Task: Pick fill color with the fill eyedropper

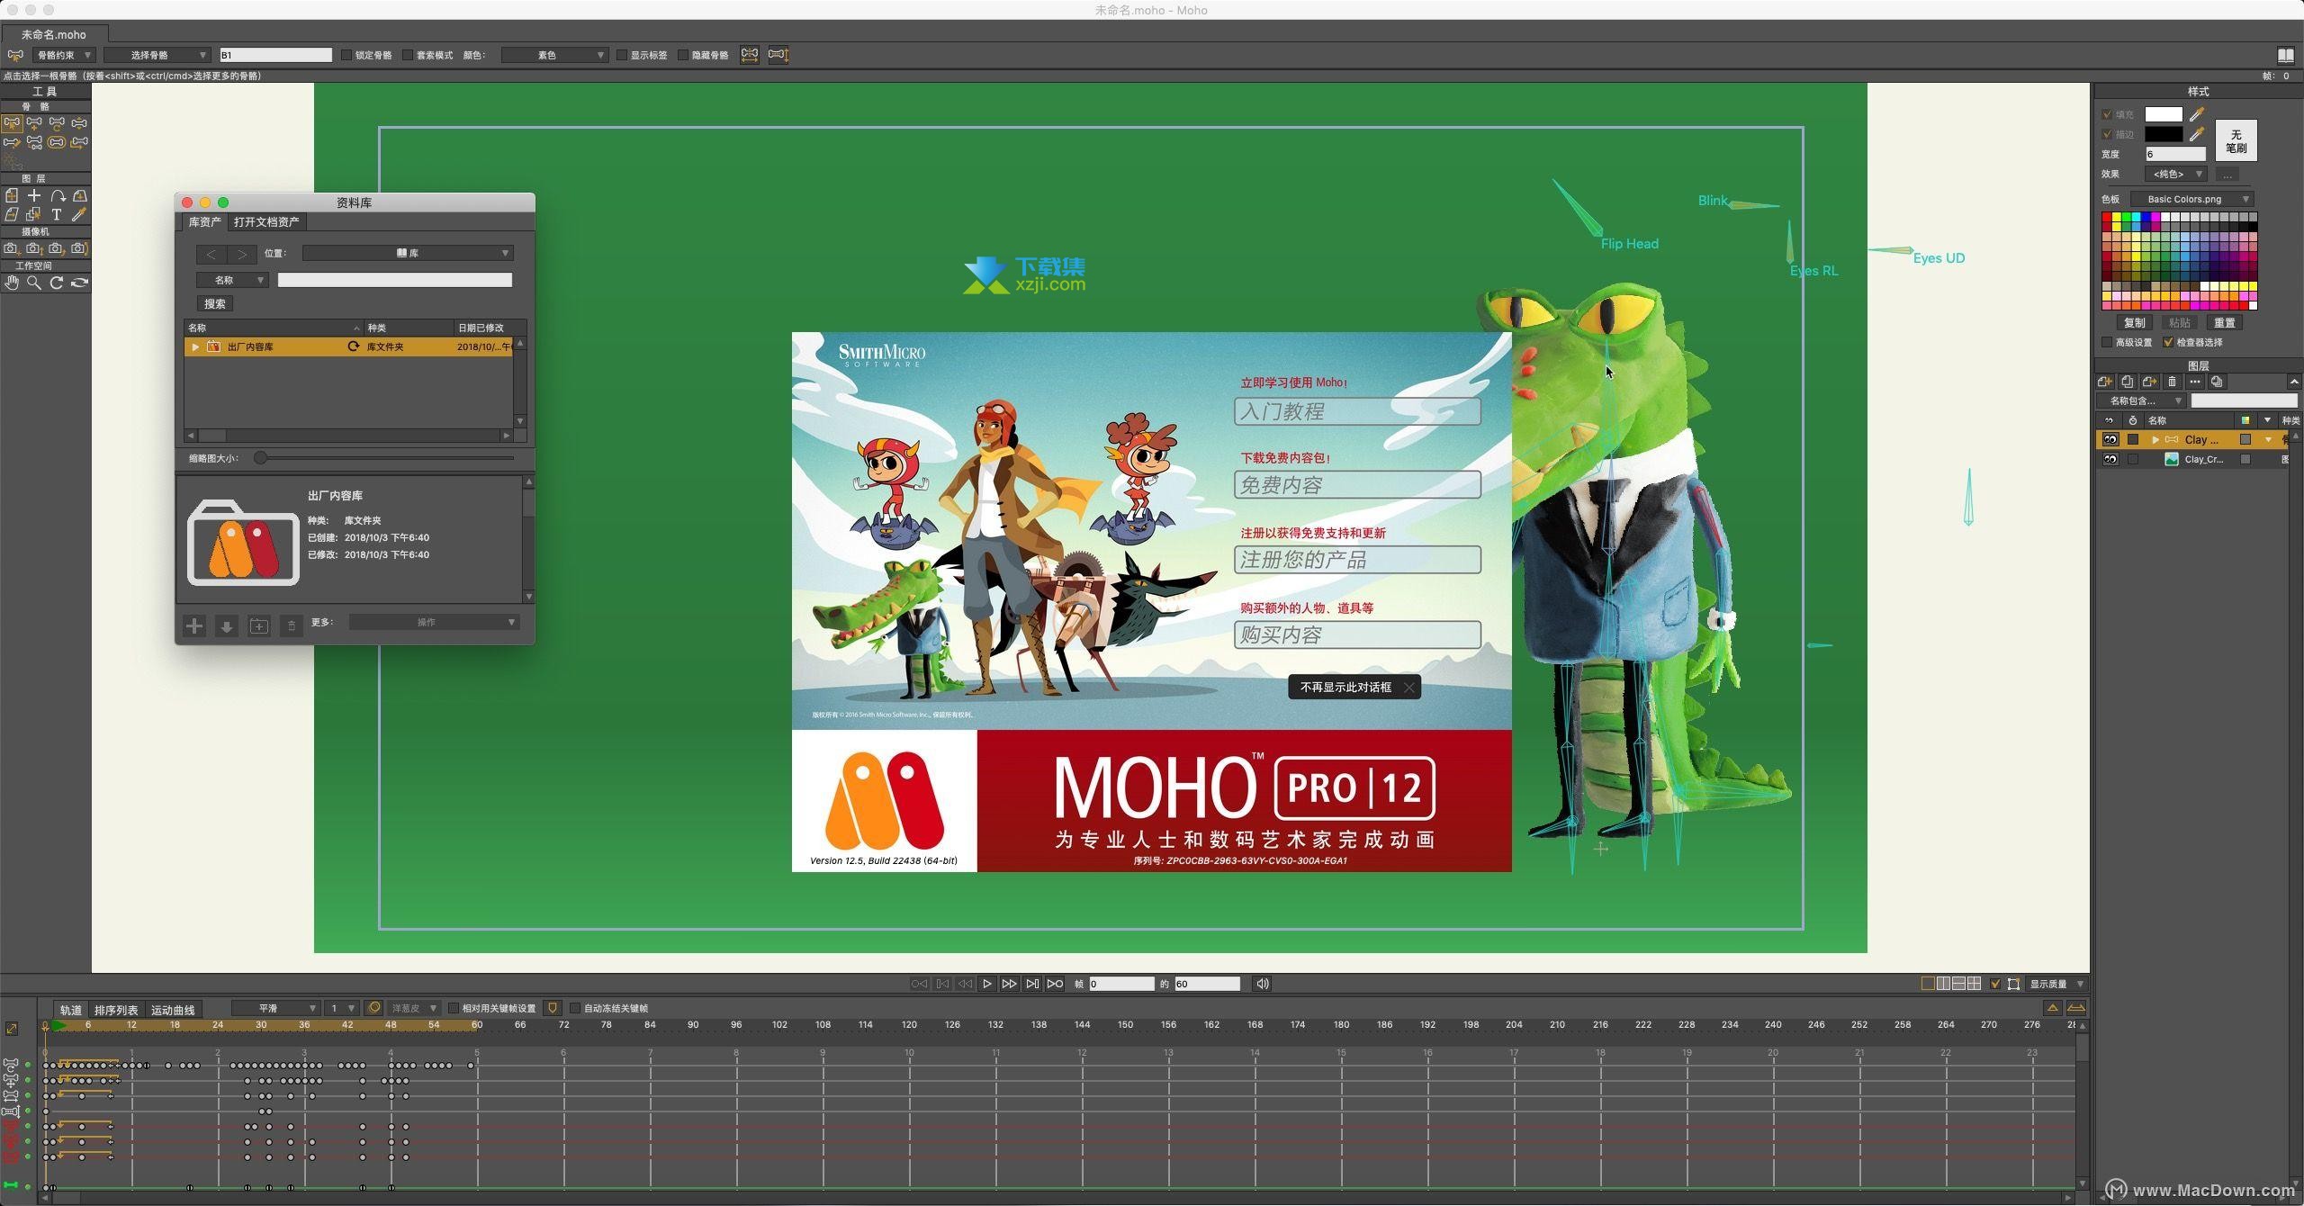Action: click(2197, 114)
